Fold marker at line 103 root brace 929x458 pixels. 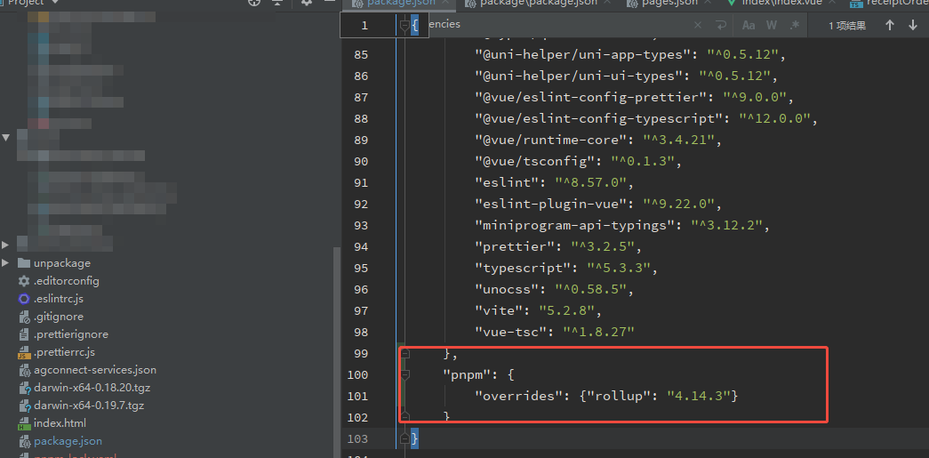tap(405, 439)
